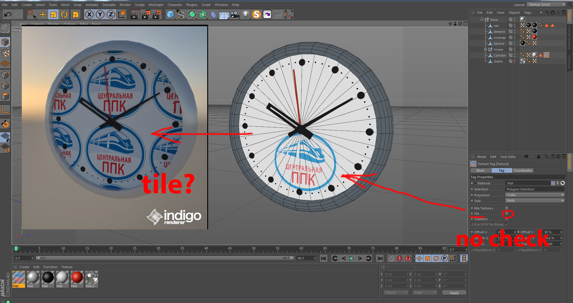The height and width of the screenshot is (303, 573).
Task: Select Model mode in left sidebar
Action: 5,42
